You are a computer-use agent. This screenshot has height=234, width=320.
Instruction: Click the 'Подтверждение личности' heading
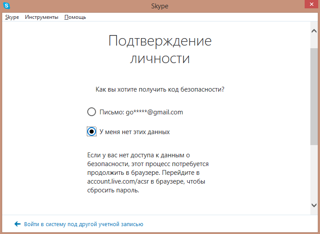coord(160,50)
